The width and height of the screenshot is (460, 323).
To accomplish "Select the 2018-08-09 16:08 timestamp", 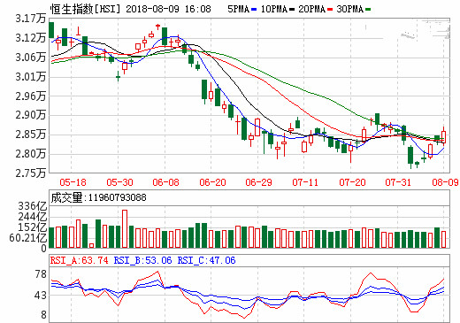I will pos(168,9).
